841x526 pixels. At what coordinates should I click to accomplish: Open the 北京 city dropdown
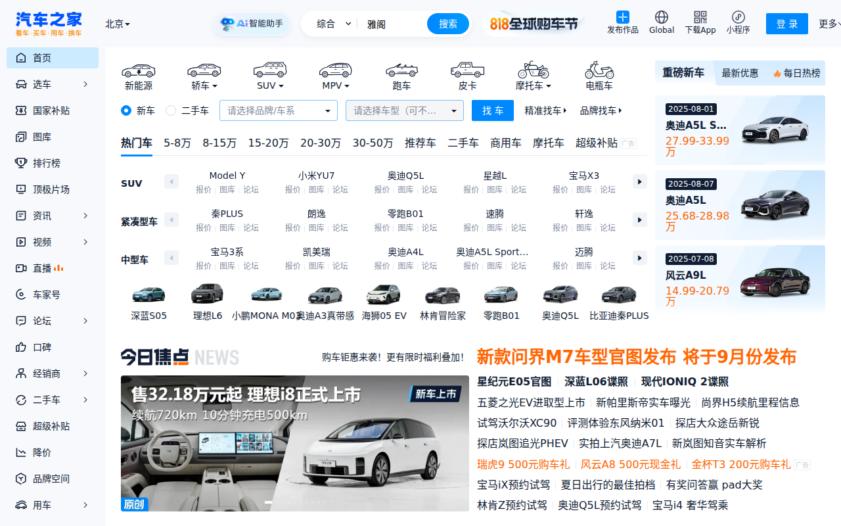tap(118, 24)
